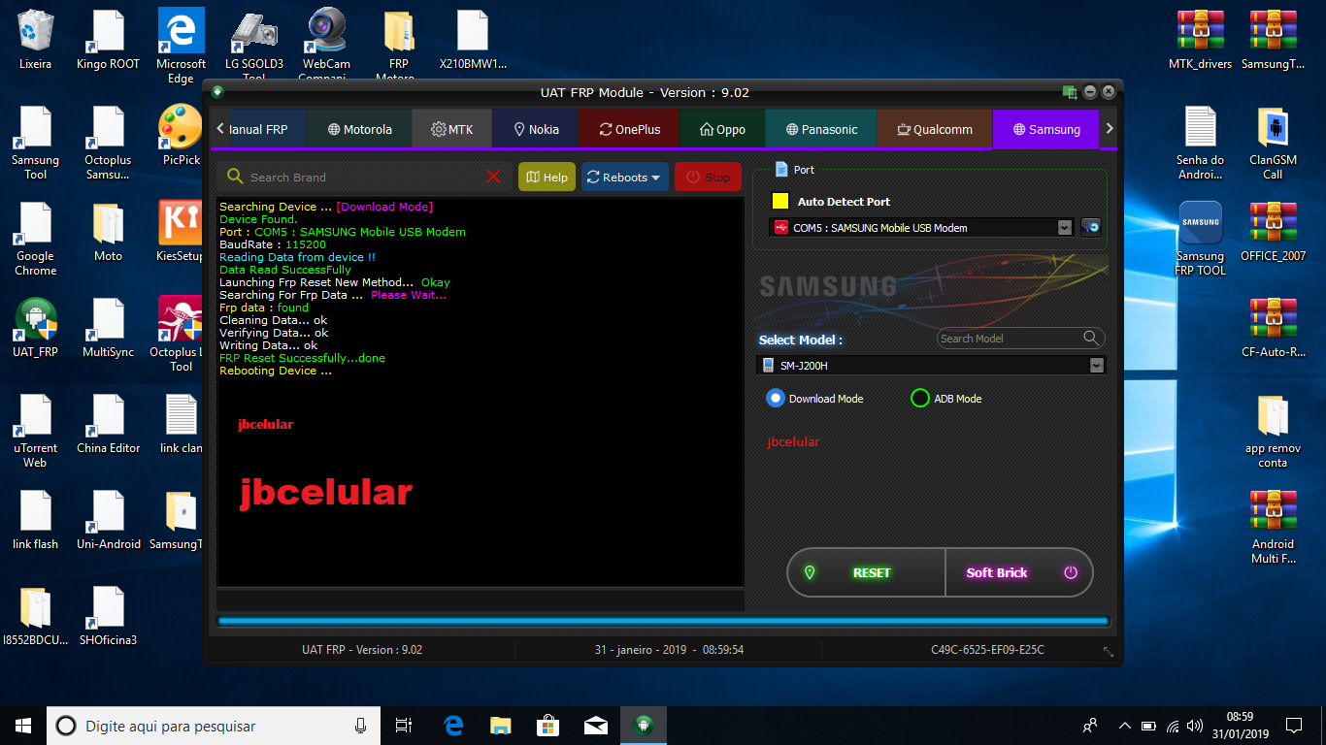The width and height of the screenshot is (1326, 745).
Task: Open the MultiSync desktop shortcut
Action: point(108,328)
